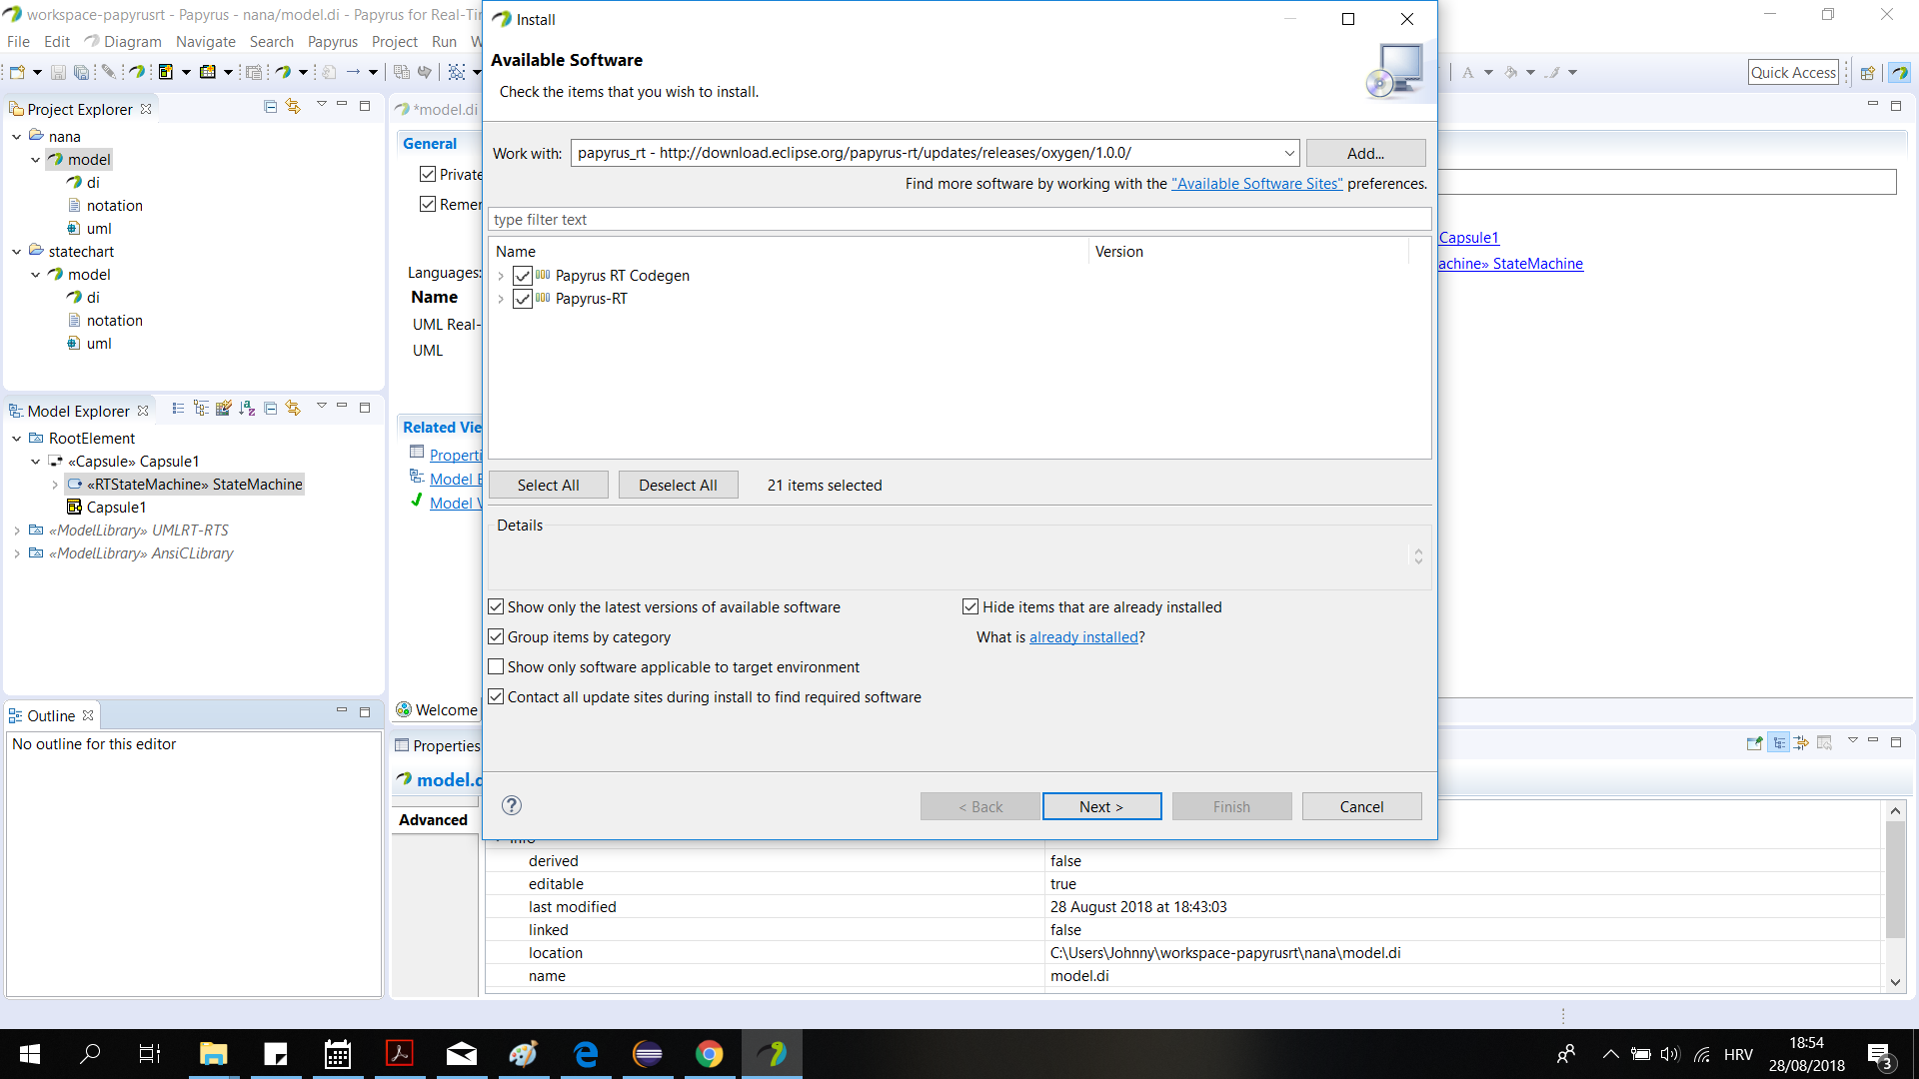Image resolution: width=1919 pixels, height=1079 pixels.
Task: Expand RTStateMachine StateMachine node
Action: click(x=55, y=485)
